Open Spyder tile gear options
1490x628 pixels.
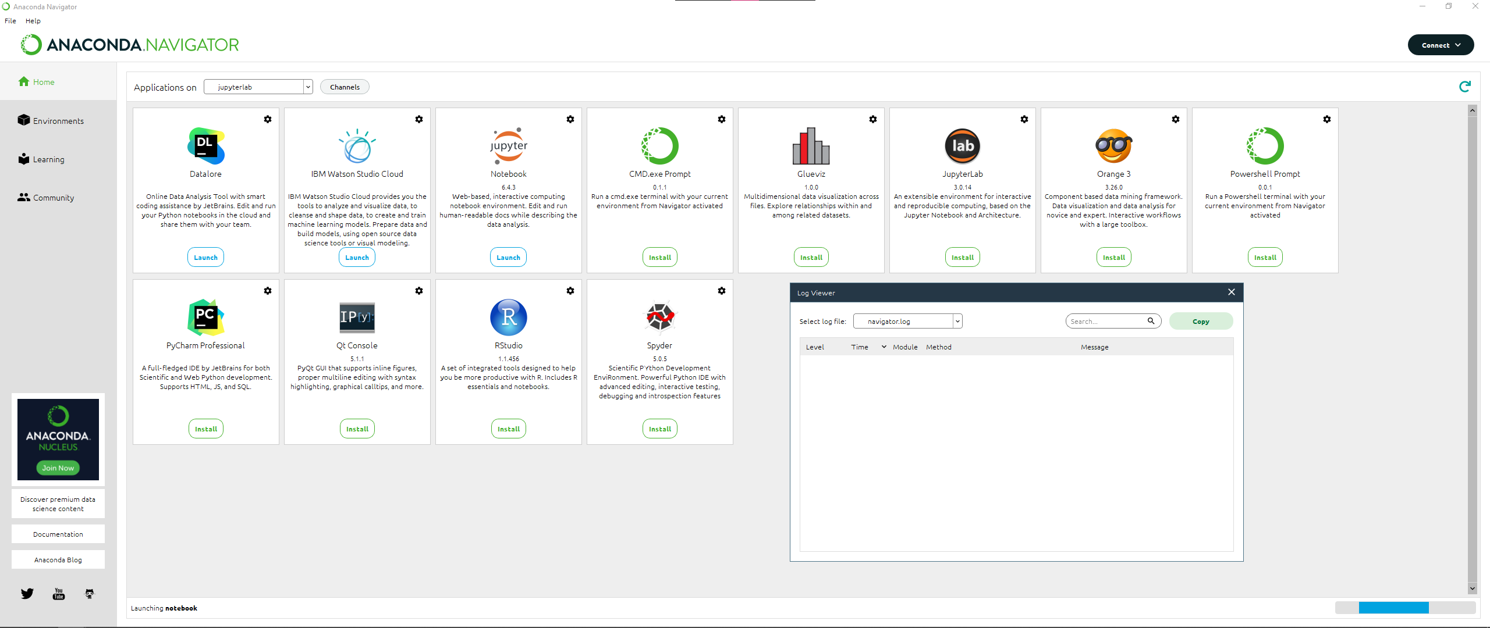722,291
